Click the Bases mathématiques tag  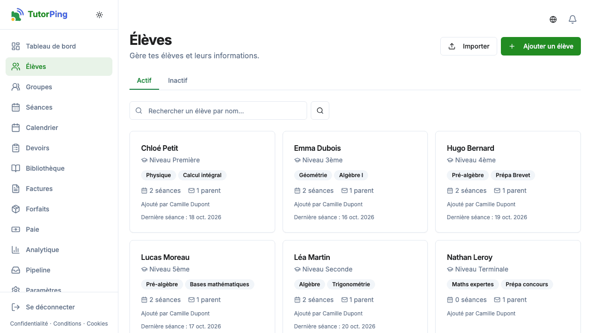pyautogui.click(x=220, y=284)
